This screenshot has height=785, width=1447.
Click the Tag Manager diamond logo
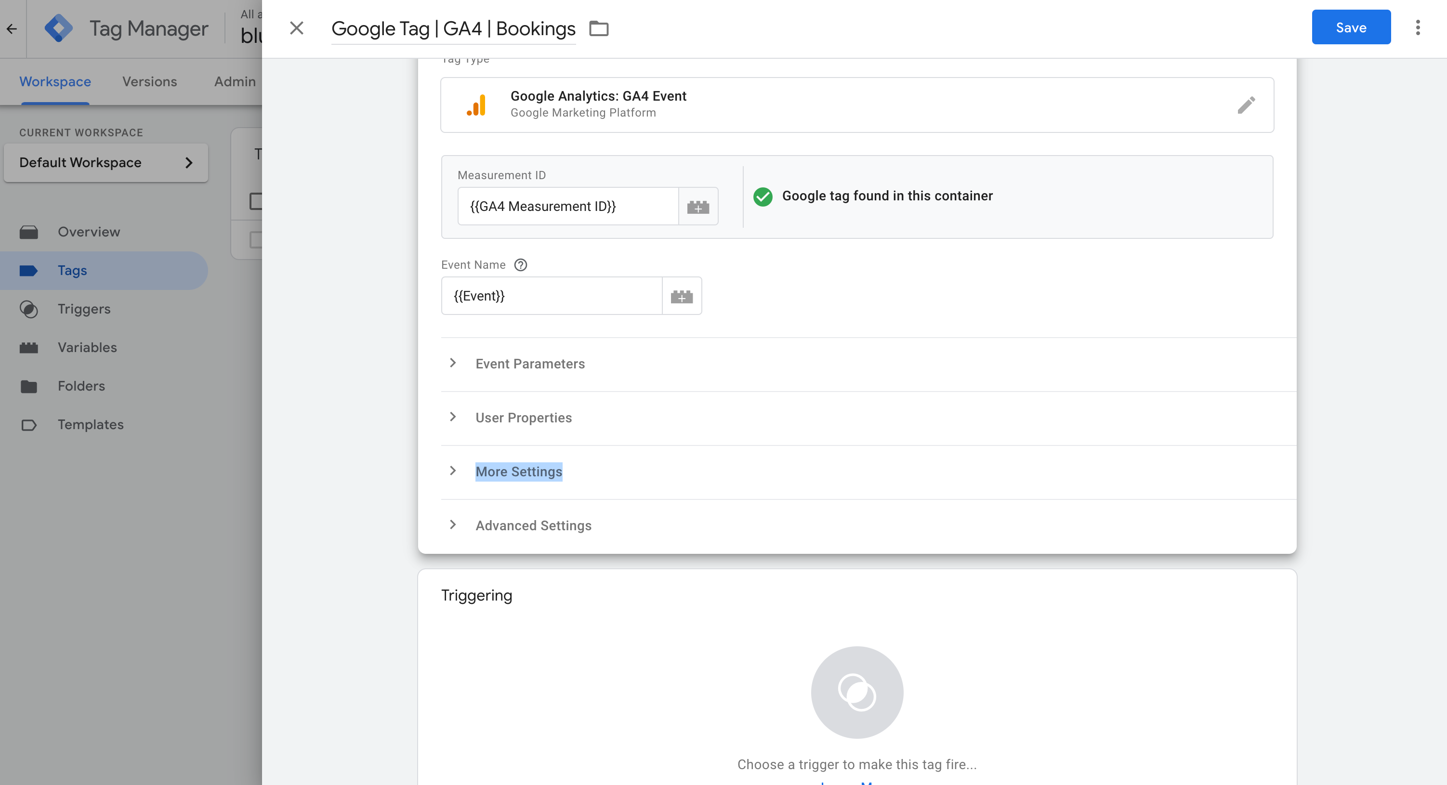tap(58, 28)
